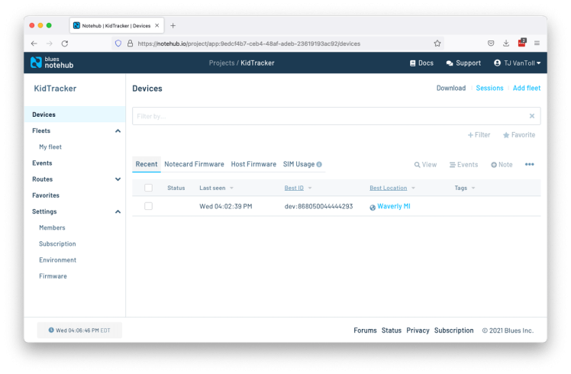The image size is (571, 374).
Task: Click the red extension icon with badge
Action: click(522, 43)
